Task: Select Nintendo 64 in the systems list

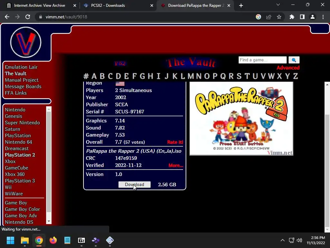Action: [x=18, y=142]
